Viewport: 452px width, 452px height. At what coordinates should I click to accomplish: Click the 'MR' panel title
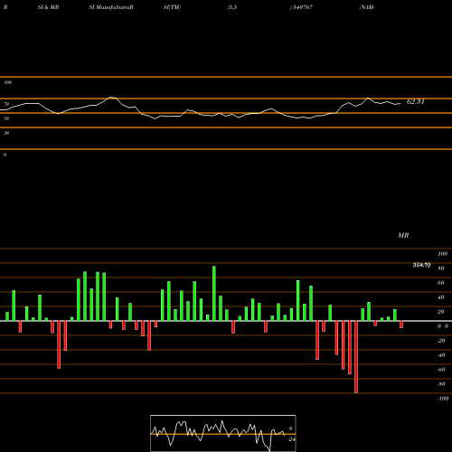click(403, 235)
